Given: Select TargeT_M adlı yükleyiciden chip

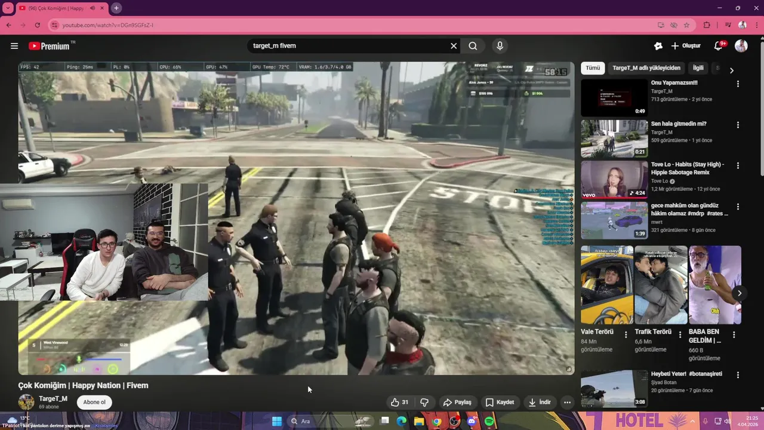Looking at the screenshot, I should (646, 68).
